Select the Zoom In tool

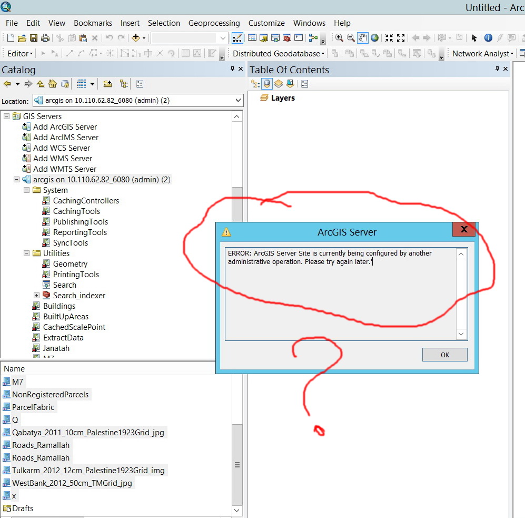click(339, 38)
